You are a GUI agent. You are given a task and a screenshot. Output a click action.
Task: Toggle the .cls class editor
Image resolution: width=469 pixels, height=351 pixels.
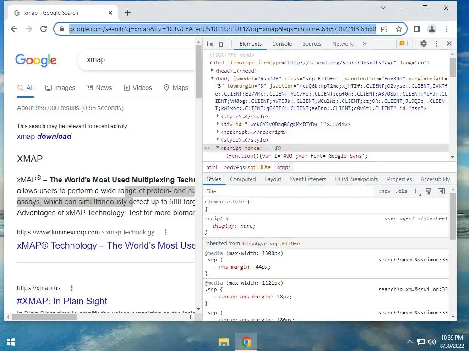[x=401, y=191]
